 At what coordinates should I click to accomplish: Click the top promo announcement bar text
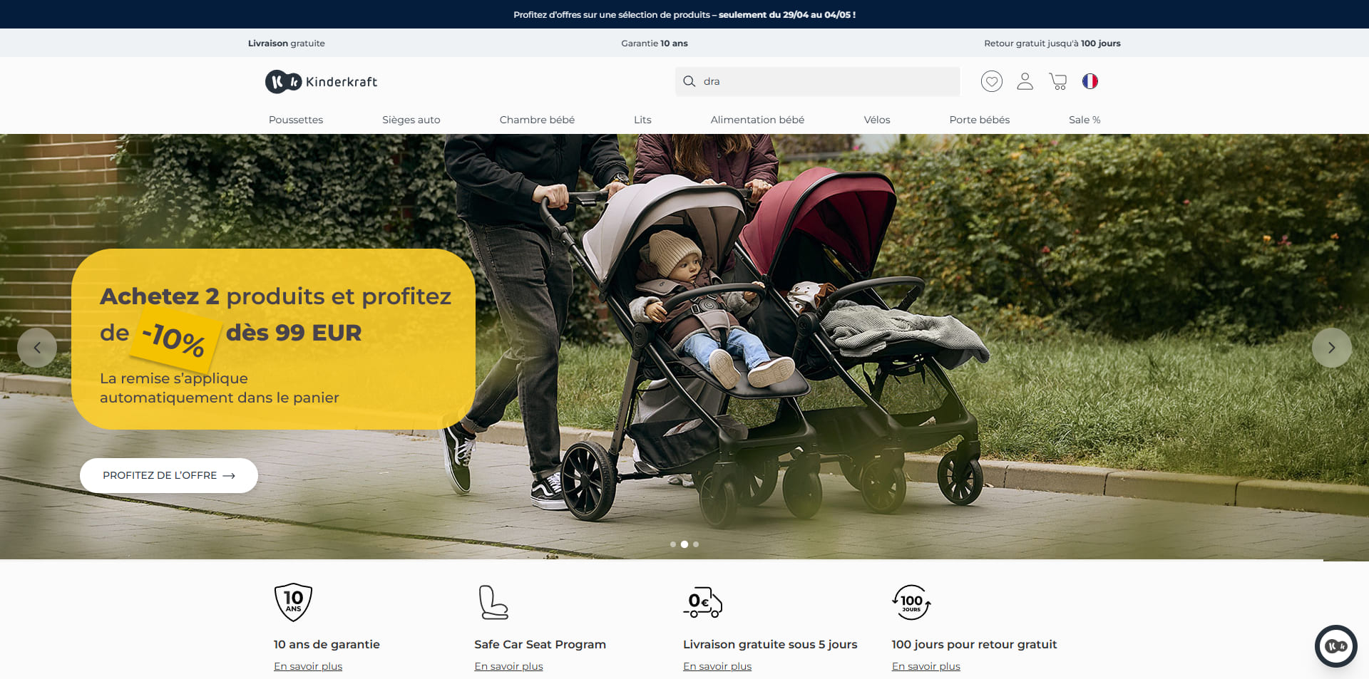click(x=684, y=14)
